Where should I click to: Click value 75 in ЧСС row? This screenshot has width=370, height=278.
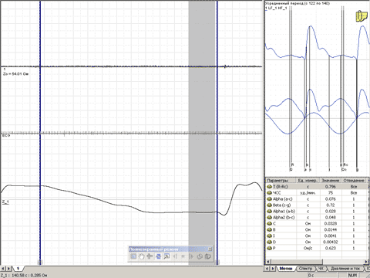click(x=331, y=193)
